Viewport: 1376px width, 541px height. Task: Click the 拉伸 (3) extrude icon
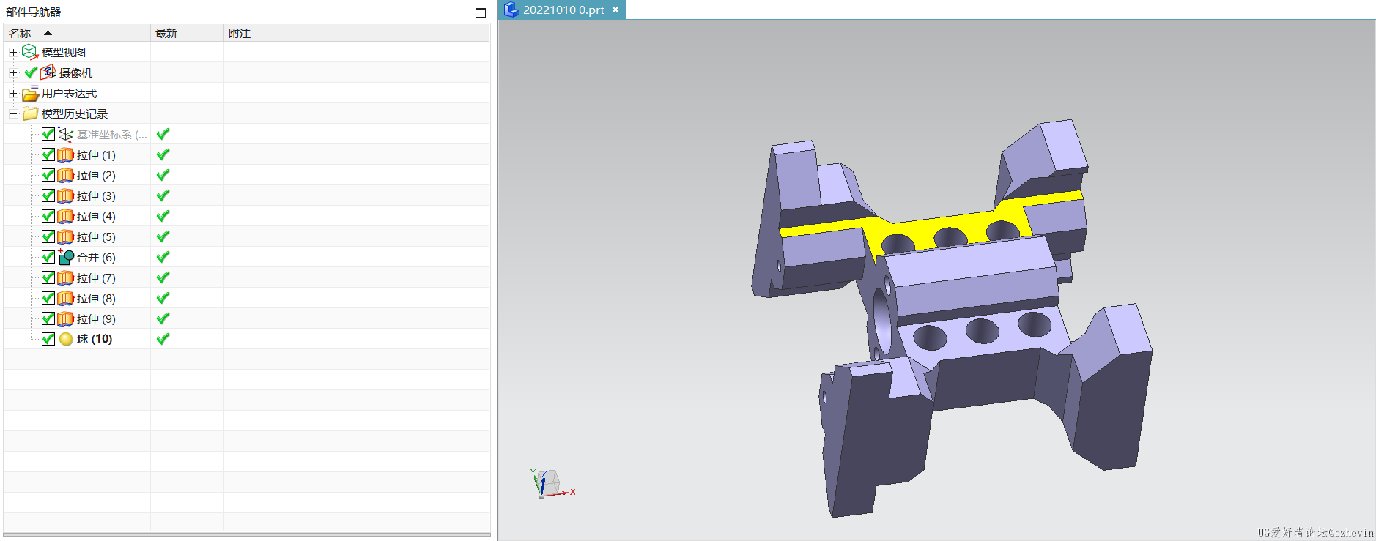(x=66, y=195)
